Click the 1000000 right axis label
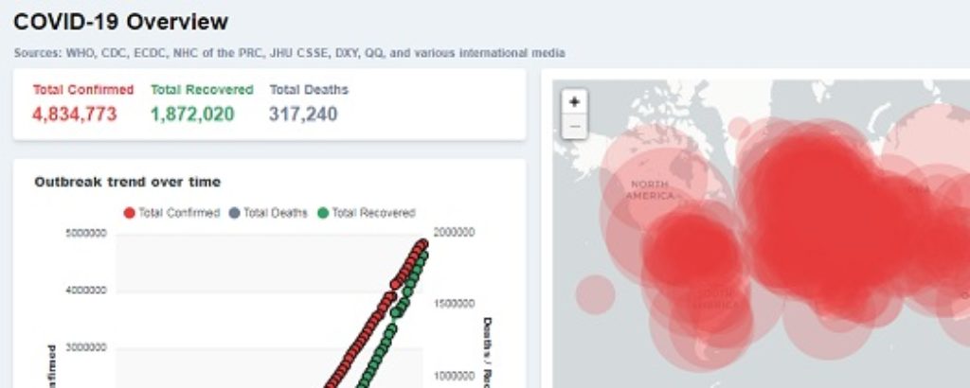The image size is (970, 388). (454, 377)
